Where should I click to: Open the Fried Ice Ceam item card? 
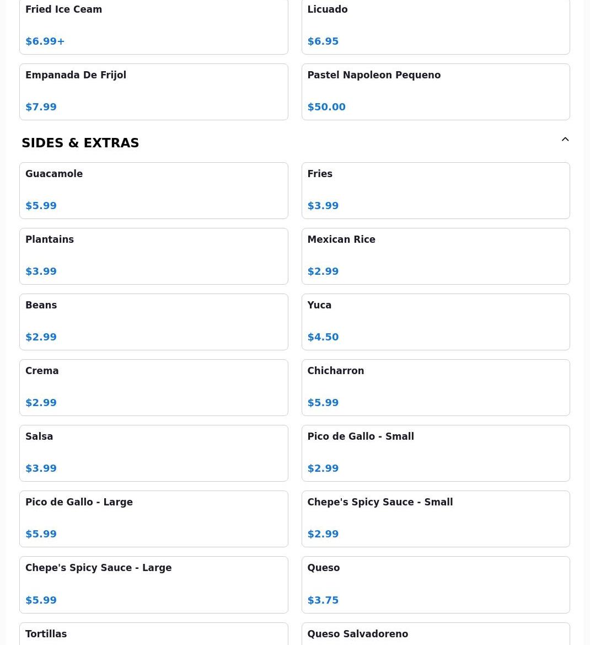[154, 26]
